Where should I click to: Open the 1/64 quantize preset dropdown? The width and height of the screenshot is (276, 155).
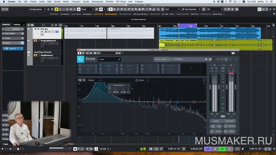pos(214,9)
